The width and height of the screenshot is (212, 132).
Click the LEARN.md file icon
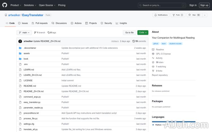(20, 70)
